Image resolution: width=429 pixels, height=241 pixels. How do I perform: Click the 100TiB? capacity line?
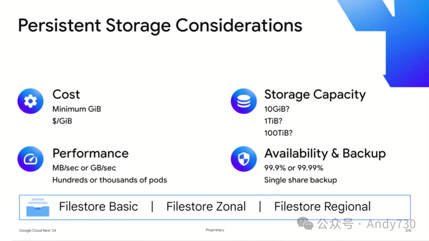[278, 133]
